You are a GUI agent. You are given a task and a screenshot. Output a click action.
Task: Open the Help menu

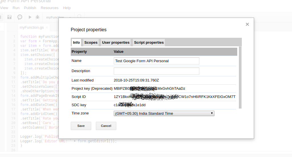(67, 8)
